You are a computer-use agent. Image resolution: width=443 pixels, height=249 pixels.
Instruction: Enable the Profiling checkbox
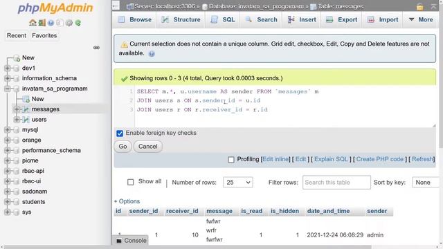[231, 160]
